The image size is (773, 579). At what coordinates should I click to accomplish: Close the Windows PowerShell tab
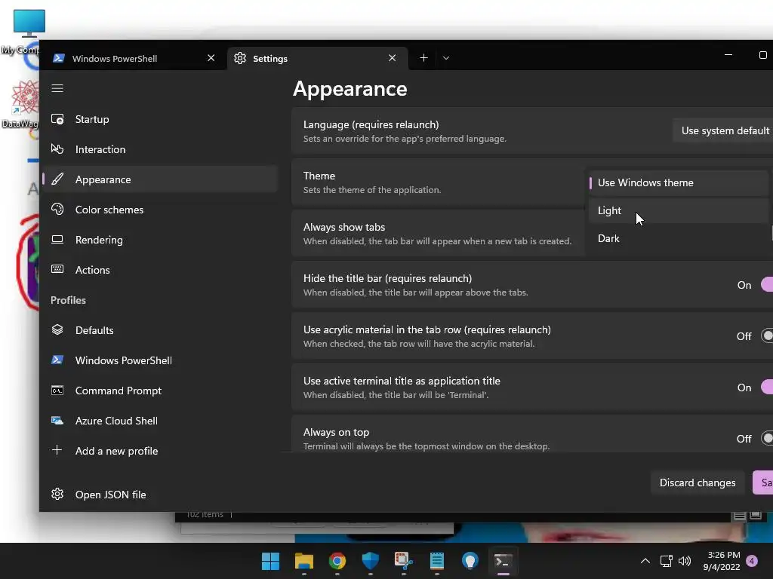click(211, 58)
